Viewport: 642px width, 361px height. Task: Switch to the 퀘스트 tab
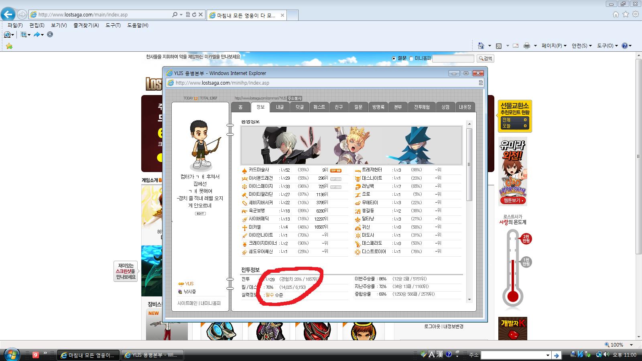click(319, 107)
